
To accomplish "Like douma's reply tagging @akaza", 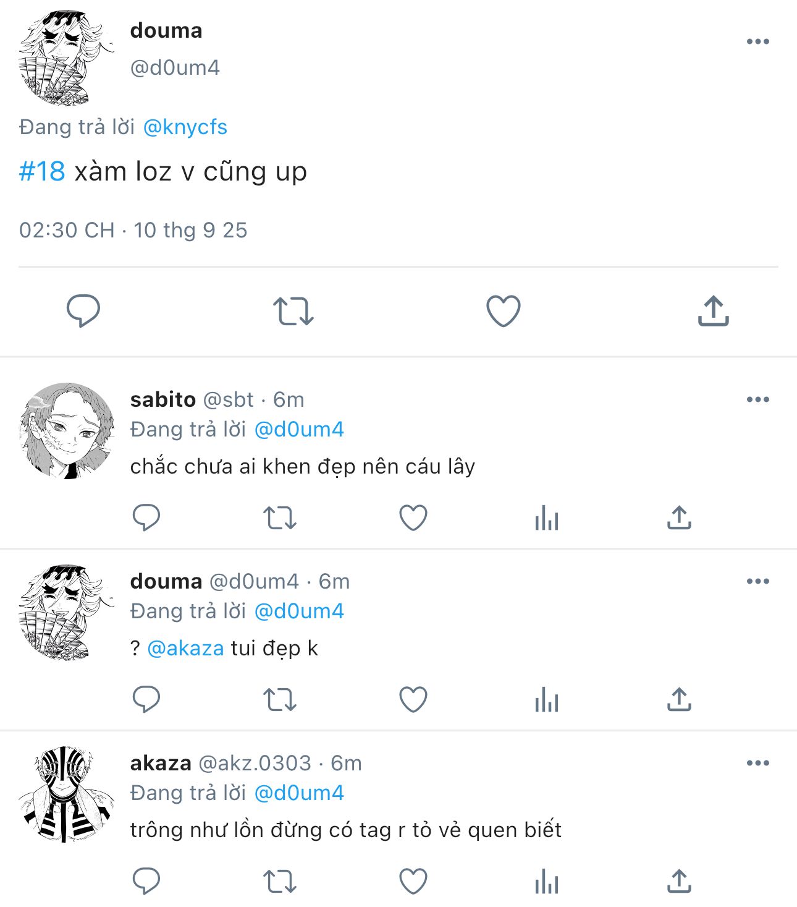I will (x=413, y=699).
